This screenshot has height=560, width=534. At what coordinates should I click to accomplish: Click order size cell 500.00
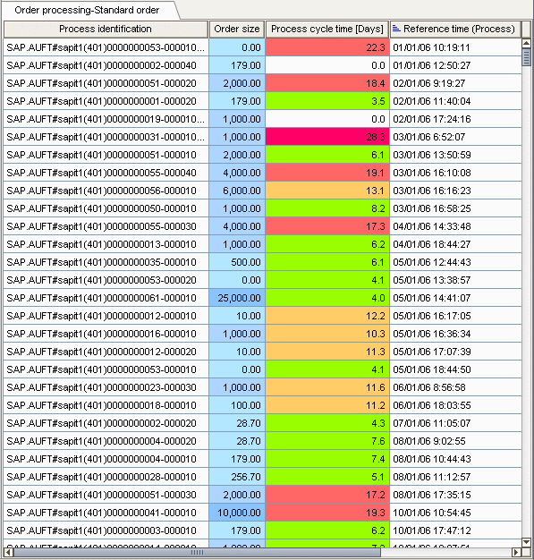point(237,262)
